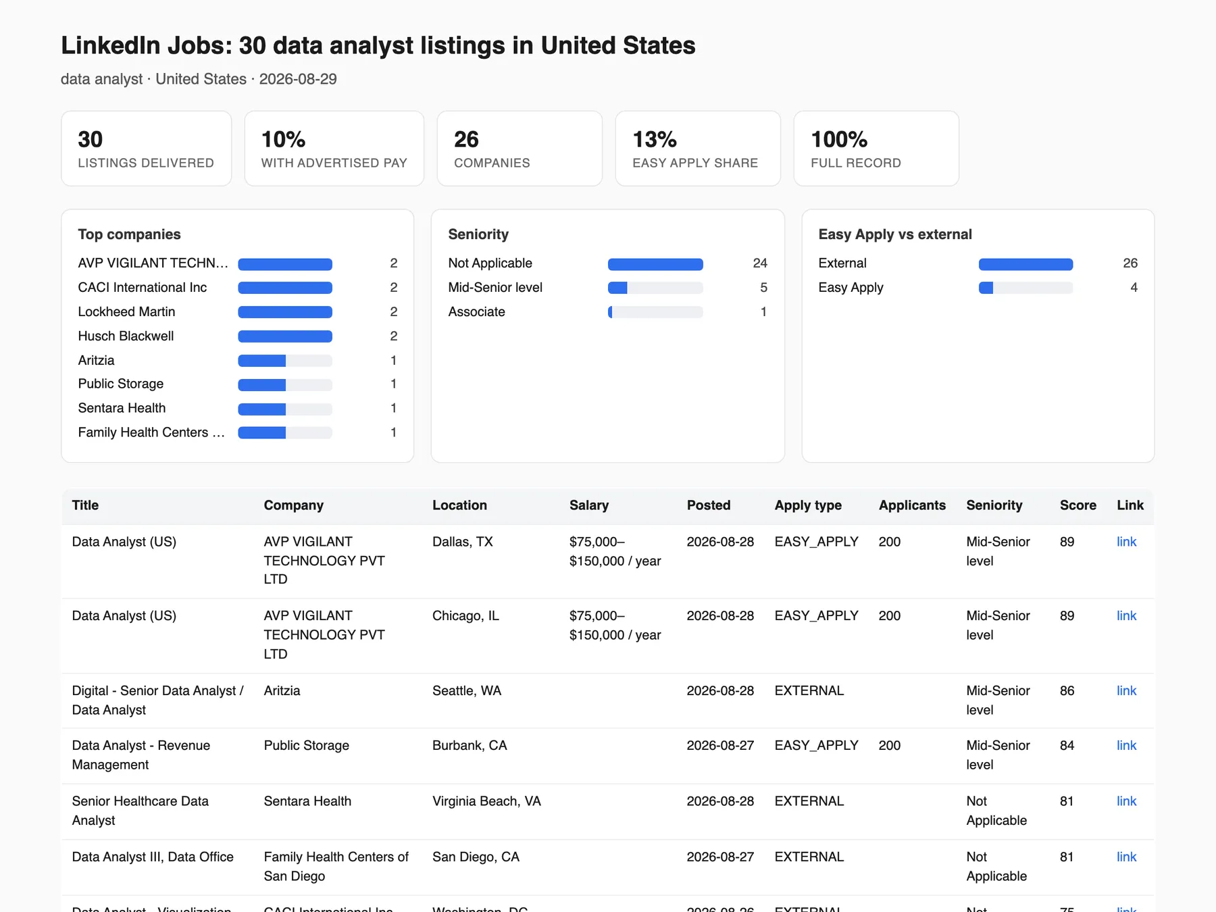Click the Easy Apply vs external heading
This screenshot has width=1216, height=912.
pyautogui.click(x=895, y=234)
